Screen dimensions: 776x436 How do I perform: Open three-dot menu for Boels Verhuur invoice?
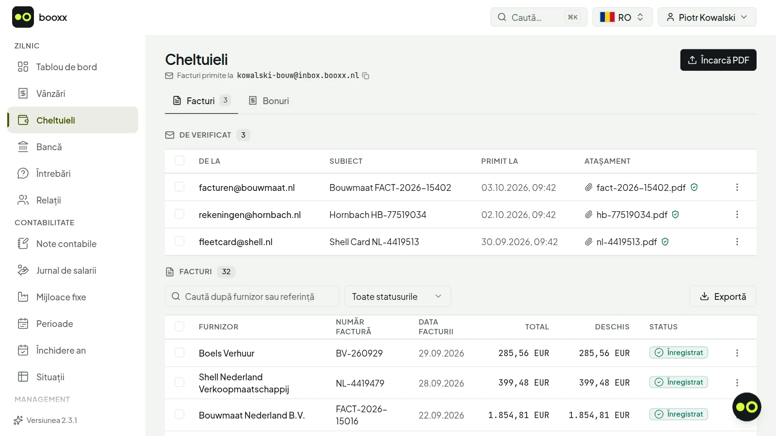(737, 353)
